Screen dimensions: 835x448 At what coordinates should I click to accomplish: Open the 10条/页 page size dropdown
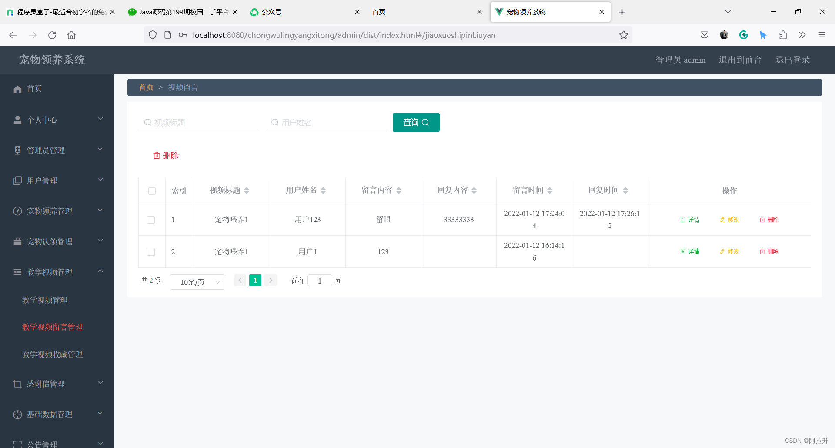197,282
